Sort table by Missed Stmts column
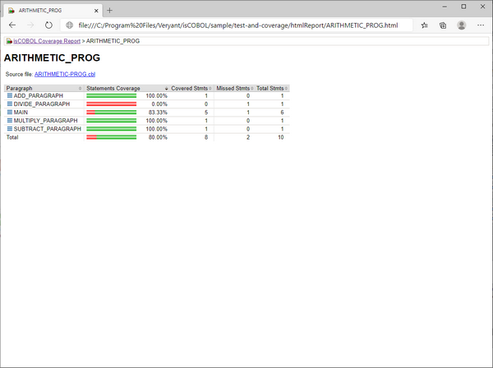Viewport: 493px width, 368px height. coord(234,89)
